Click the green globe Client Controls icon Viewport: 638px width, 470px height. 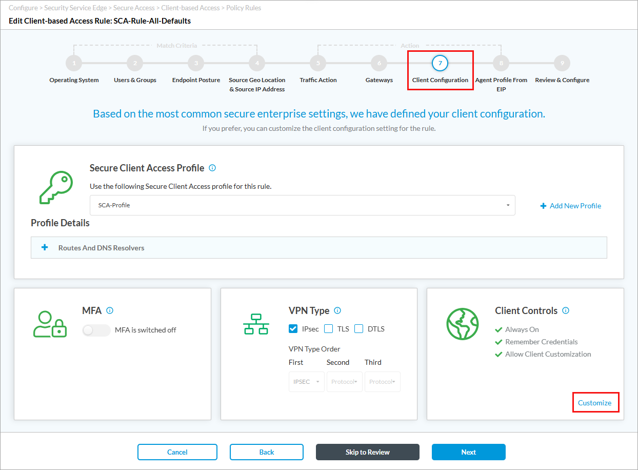pos(463,324)
